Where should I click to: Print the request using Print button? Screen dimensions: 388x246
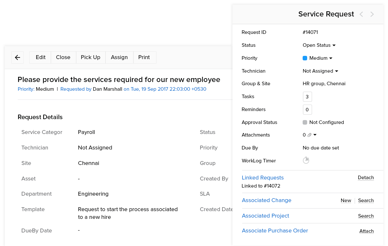(x=144, y=57)
